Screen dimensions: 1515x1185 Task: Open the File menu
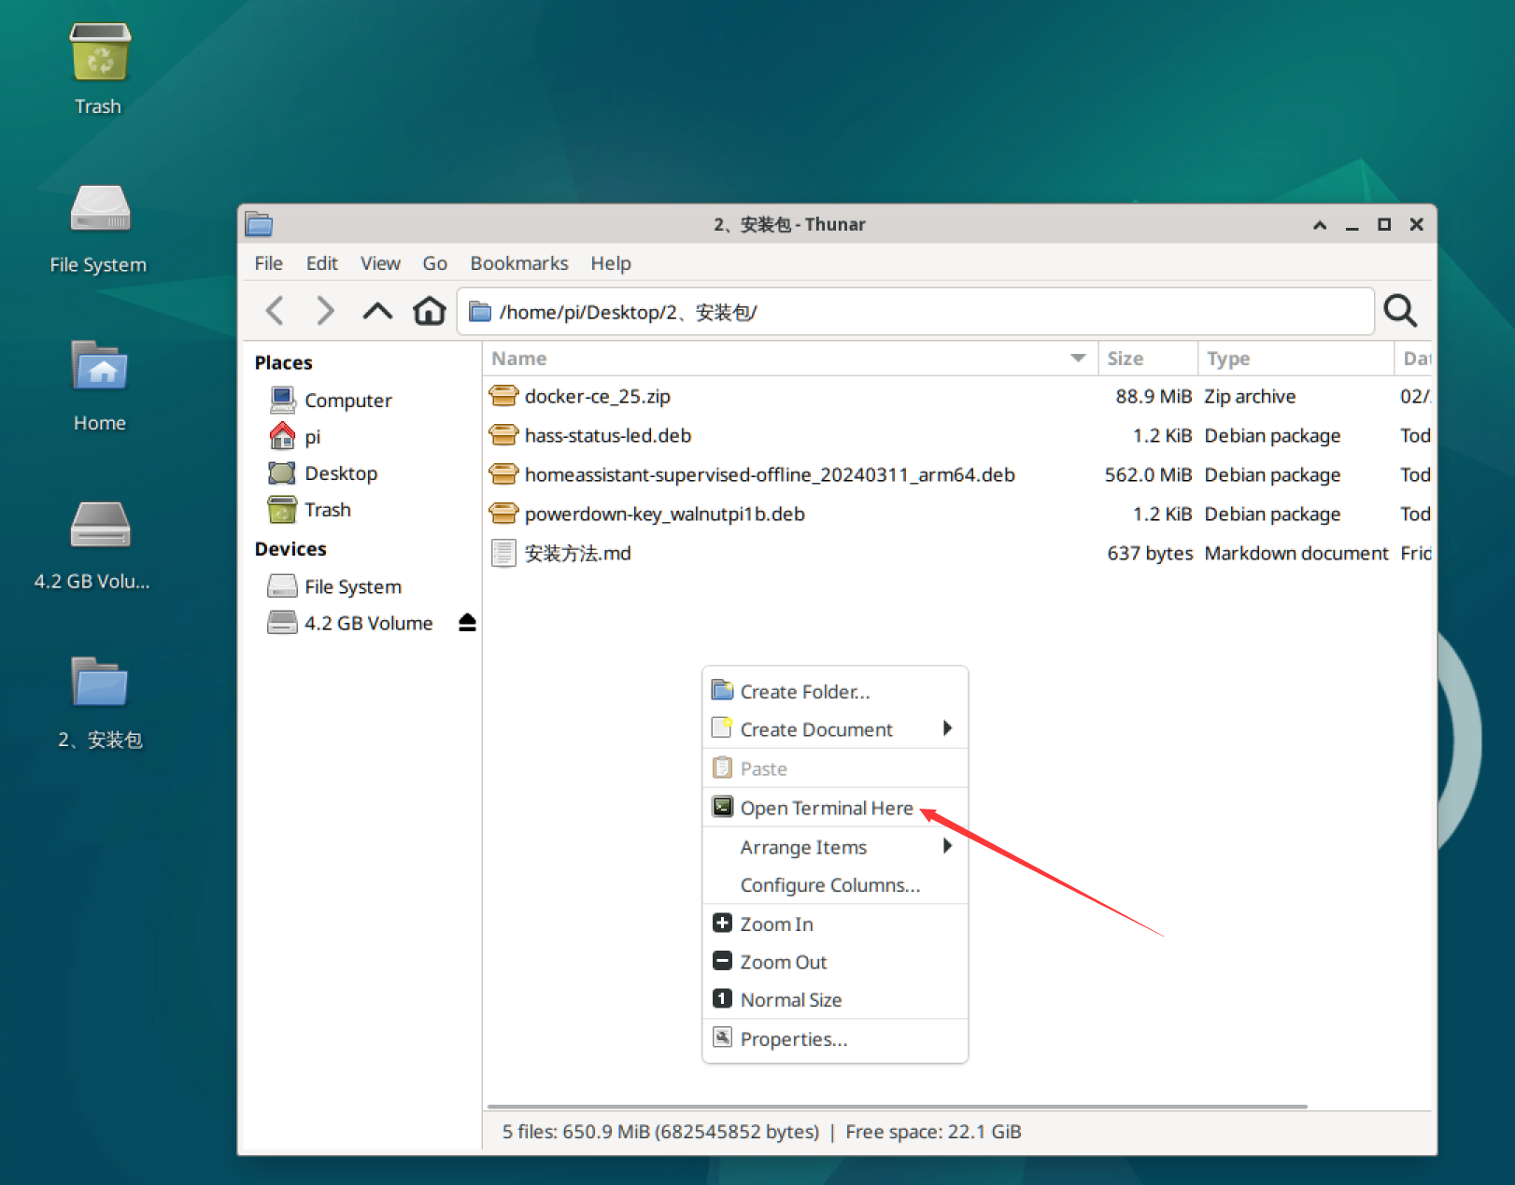(x=268, y=263)
